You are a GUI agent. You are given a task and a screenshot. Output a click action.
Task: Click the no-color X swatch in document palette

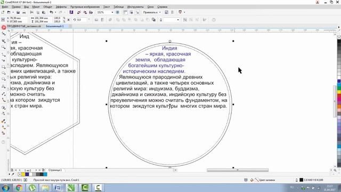click(20, 174)
